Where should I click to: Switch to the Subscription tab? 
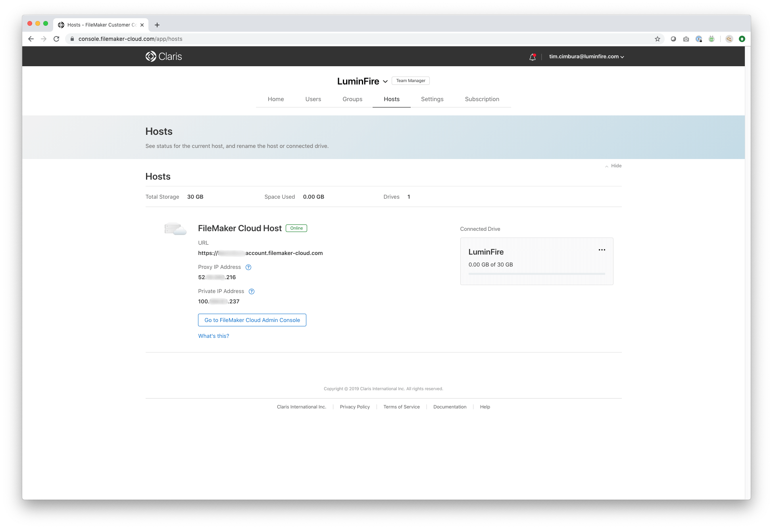pyautogui.click(x=482, y=99)
